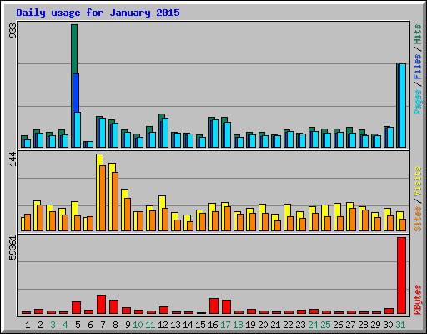Click day label 22 on the x-axis
Image resolution: width=427 pixels, height=334 pixels.
(x=288, y=325)
